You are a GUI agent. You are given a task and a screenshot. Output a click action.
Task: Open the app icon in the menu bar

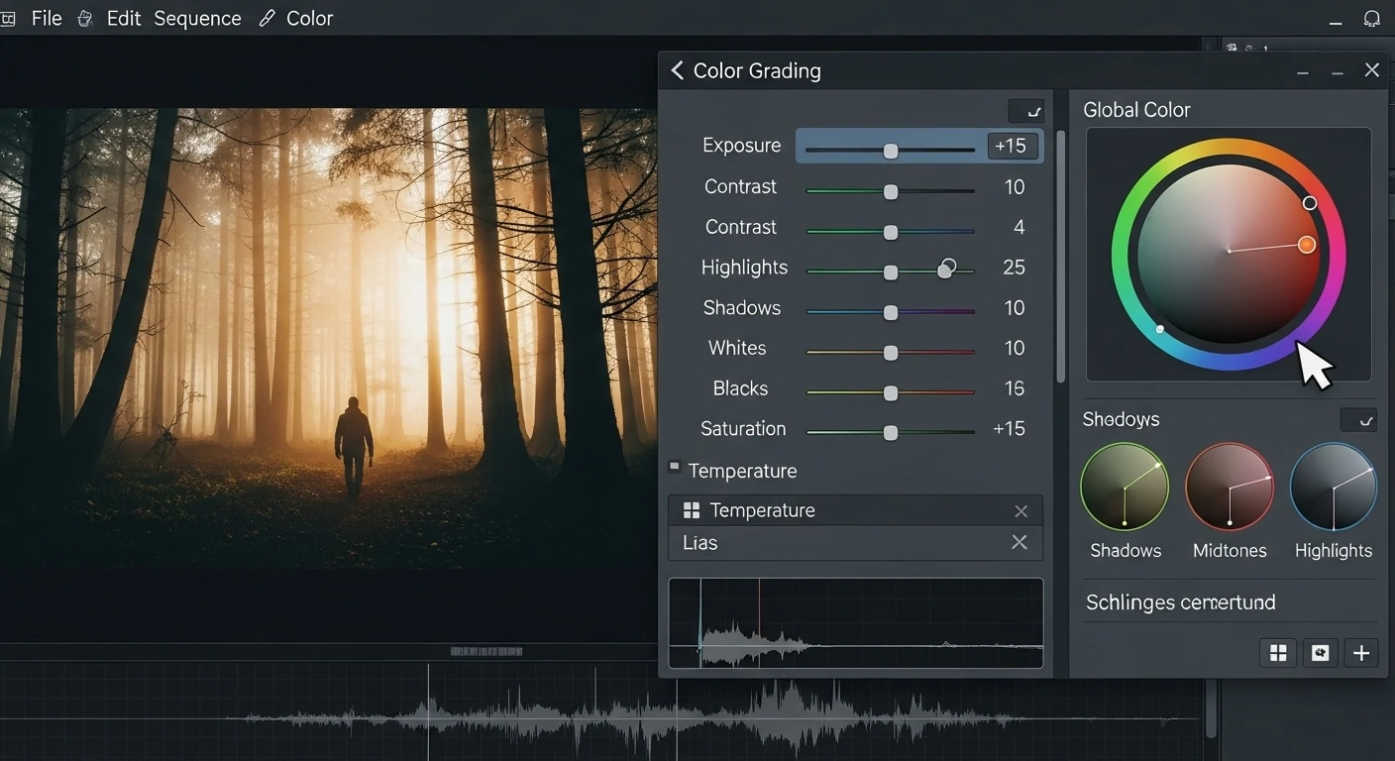(x=10, y=18)
